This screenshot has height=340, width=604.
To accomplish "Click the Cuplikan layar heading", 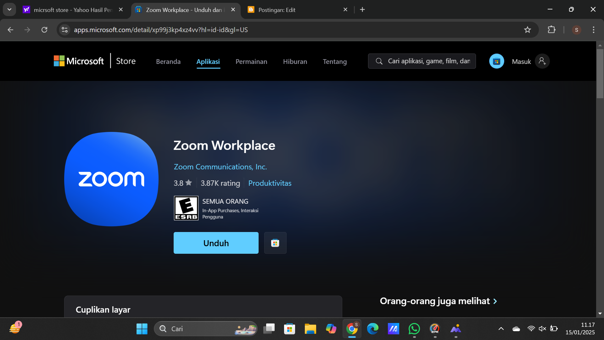I will click(103, 309).
